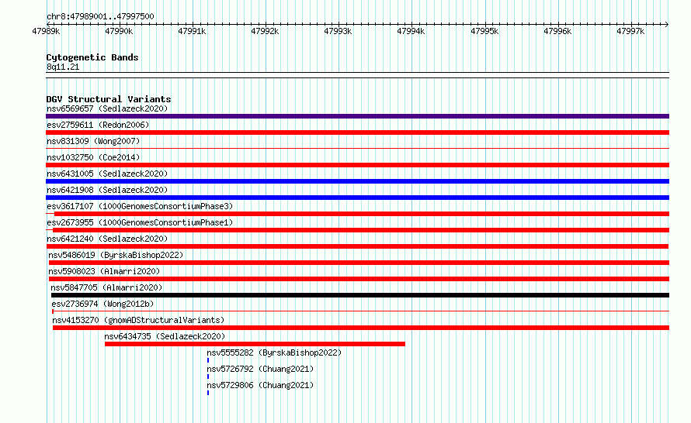Open variant label nsv5555282 (ByrskaBishop2022)
The height and width of the screenshot is (423, 691).
coord(274,352)
